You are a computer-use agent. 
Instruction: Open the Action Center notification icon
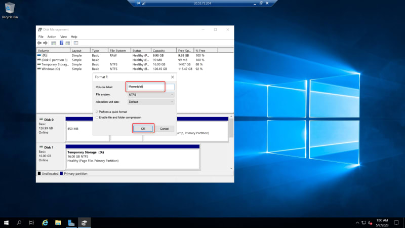coord(396,222)
